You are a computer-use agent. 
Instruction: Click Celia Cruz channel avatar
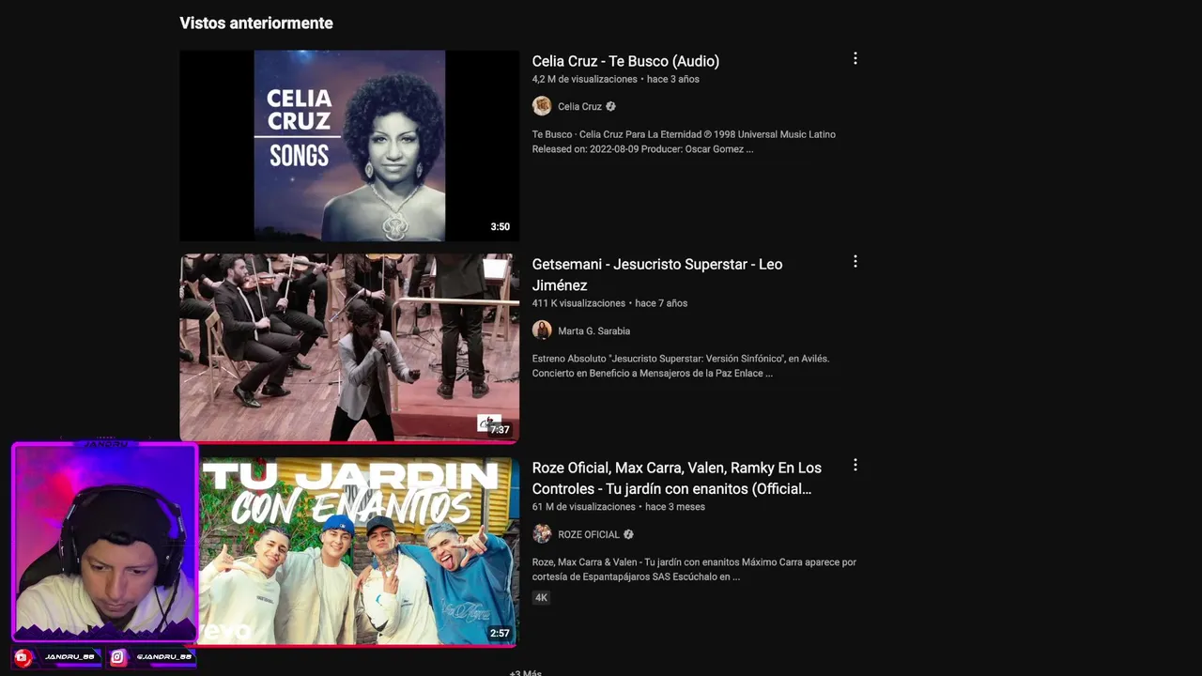[x=542, y=106]
